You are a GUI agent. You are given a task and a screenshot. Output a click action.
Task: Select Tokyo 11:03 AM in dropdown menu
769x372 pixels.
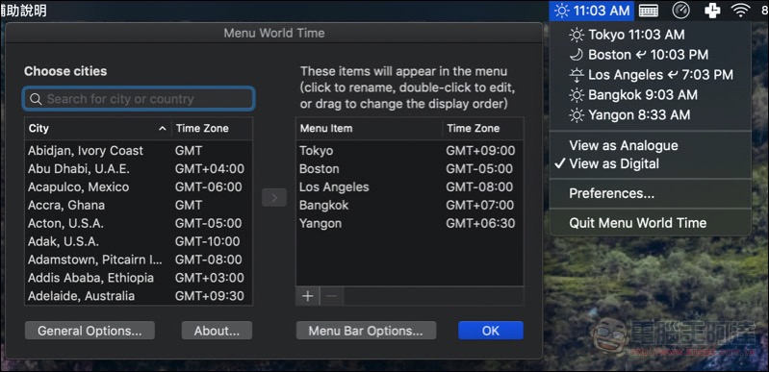coord(651,35)
